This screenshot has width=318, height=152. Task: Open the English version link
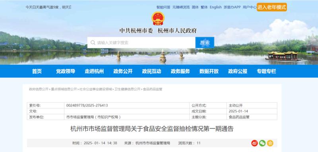[215, 7]
